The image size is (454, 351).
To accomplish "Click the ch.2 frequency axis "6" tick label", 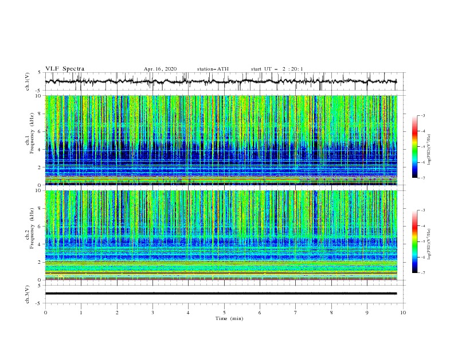I will pos(41,227).
